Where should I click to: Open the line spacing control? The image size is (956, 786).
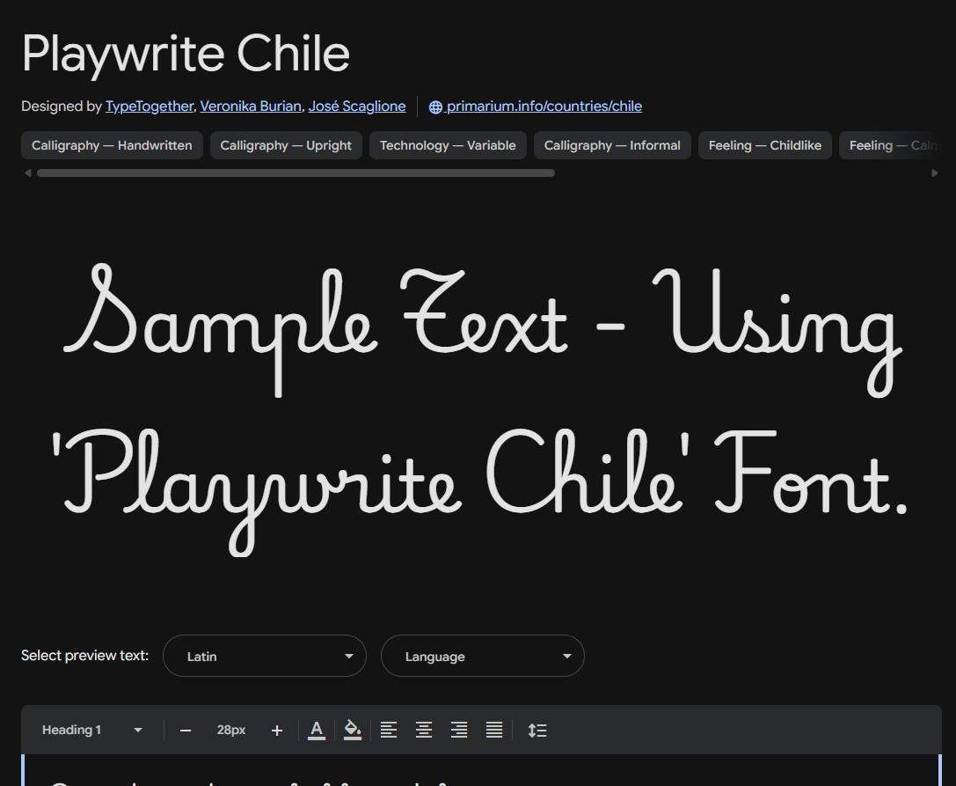tap(537, 730)
